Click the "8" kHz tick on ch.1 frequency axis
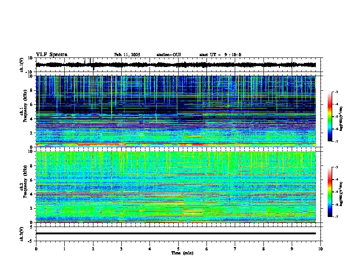Viewport: 361px width, 279px height. pos(31,90)
